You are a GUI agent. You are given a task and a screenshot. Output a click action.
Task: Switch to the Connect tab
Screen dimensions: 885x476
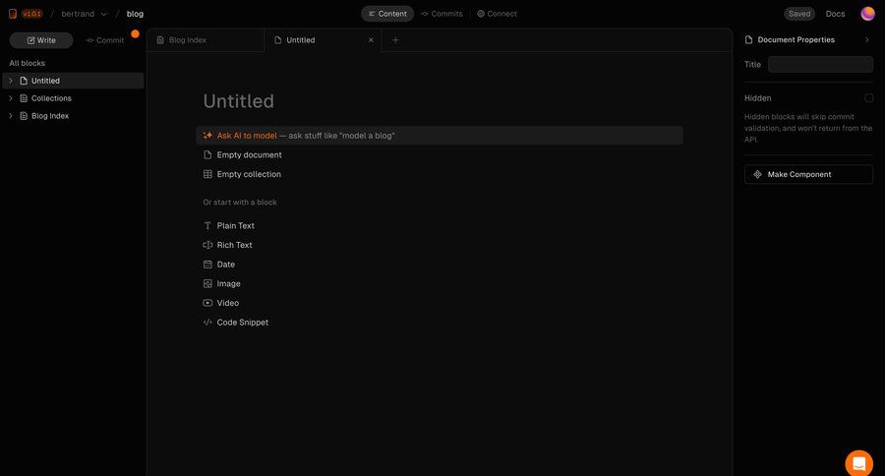click(x=497, y=14)
